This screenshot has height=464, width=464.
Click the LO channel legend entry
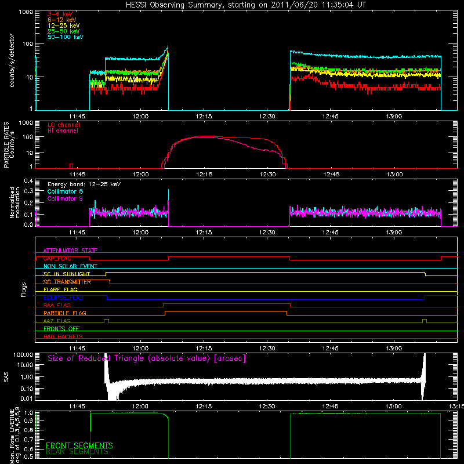pos(64,125)
